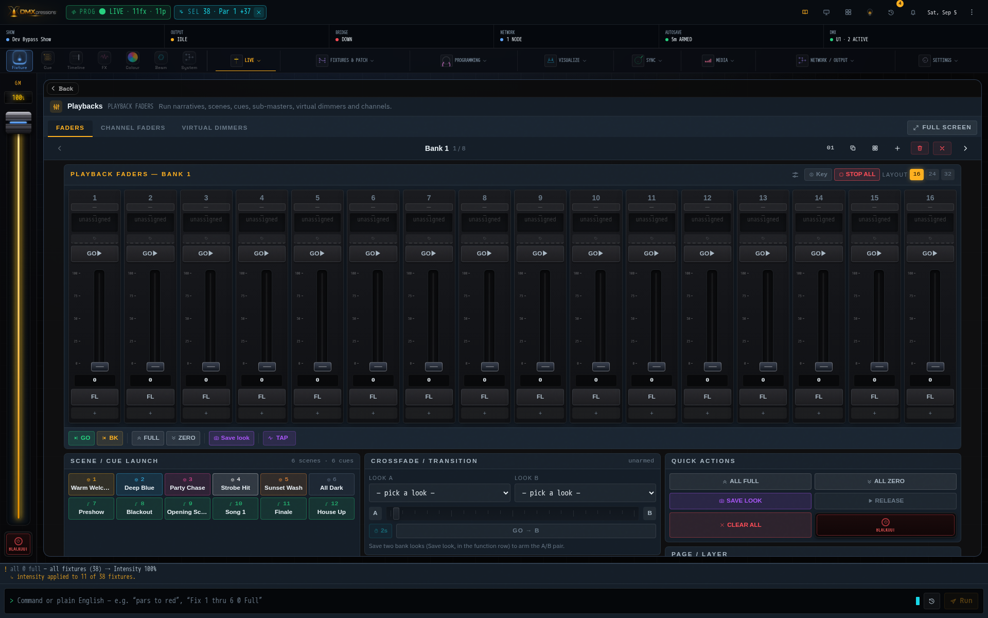Select crossfade side A
This screenshot has width=988, height=618.
(x=375, y=513)
